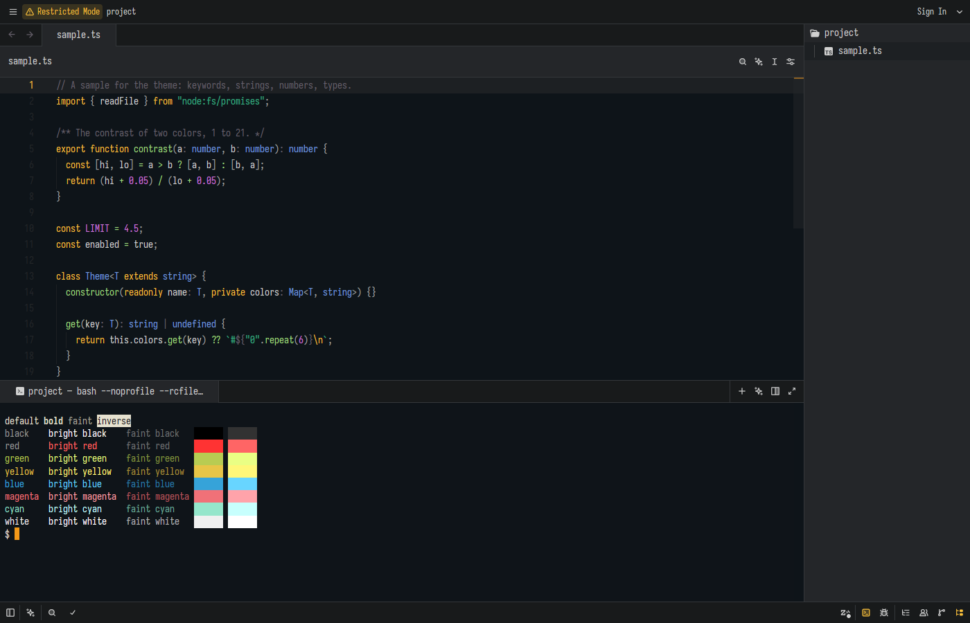
Task: Toggle the collaboration panel people icon
Action: coord(924,613)
